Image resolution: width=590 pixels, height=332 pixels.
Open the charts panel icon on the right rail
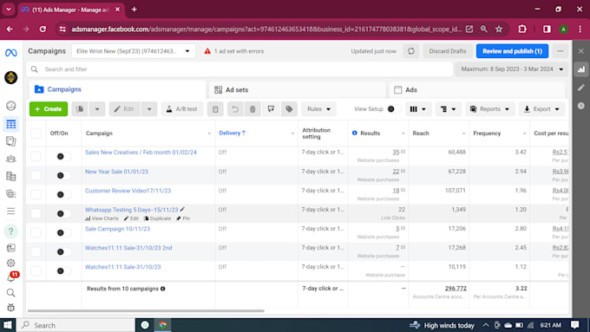pos(581,69)
